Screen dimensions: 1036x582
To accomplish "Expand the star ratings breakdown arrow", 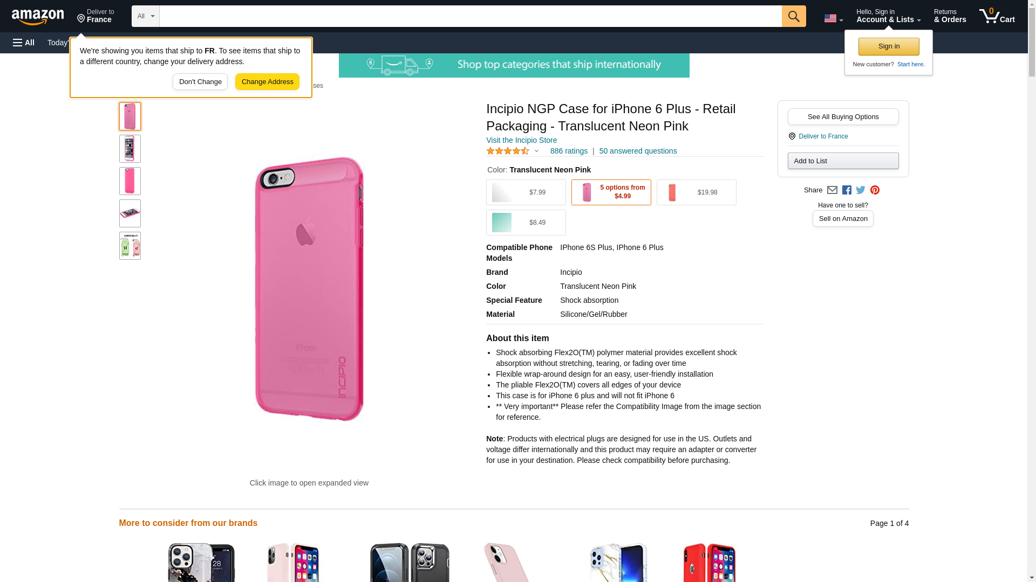I will pos(536,151).
